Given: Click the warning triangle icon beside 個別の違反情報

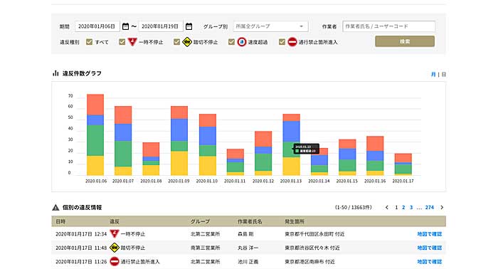Looking at the screenshot, I should (55, 207).
